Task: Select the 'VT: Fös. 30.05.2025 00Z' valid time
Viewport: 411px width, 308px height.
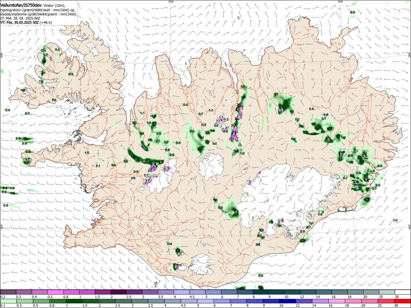Action: point(20,22)
